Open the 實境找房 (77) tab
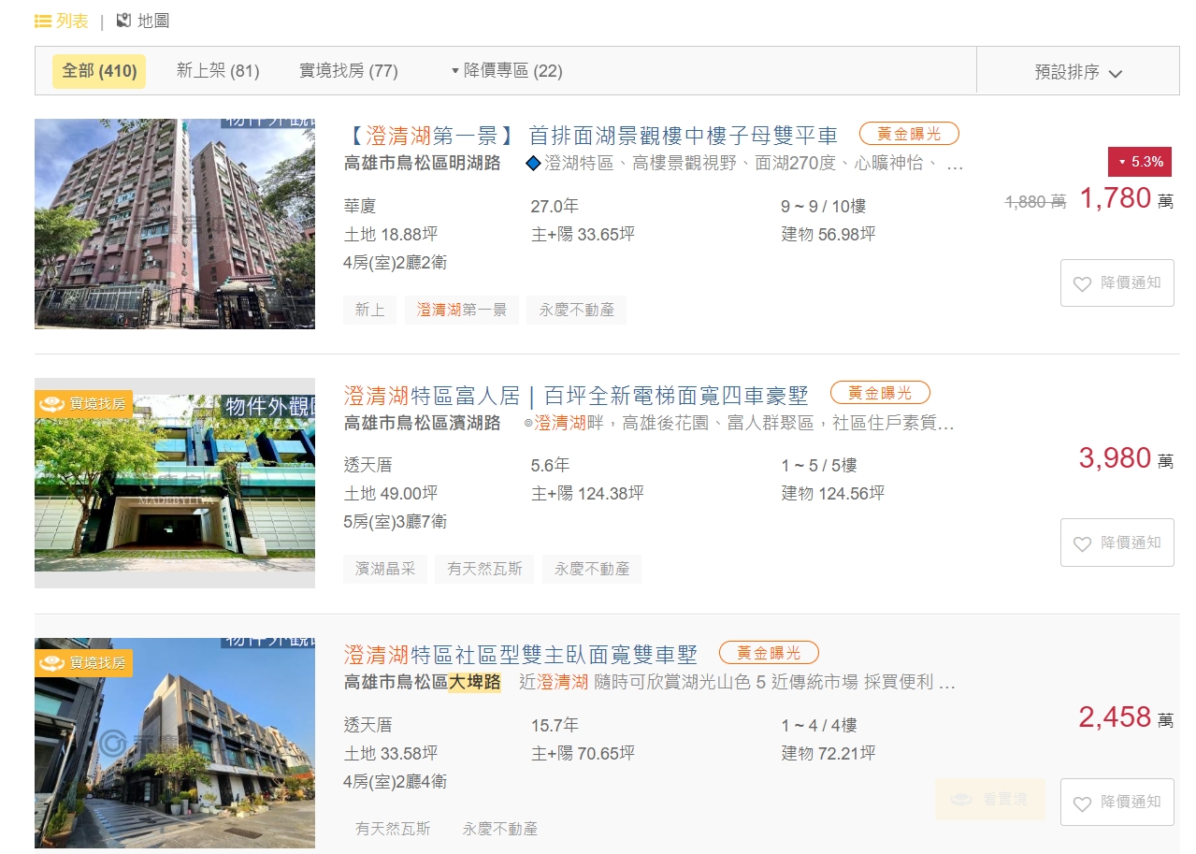 point(348,71)
